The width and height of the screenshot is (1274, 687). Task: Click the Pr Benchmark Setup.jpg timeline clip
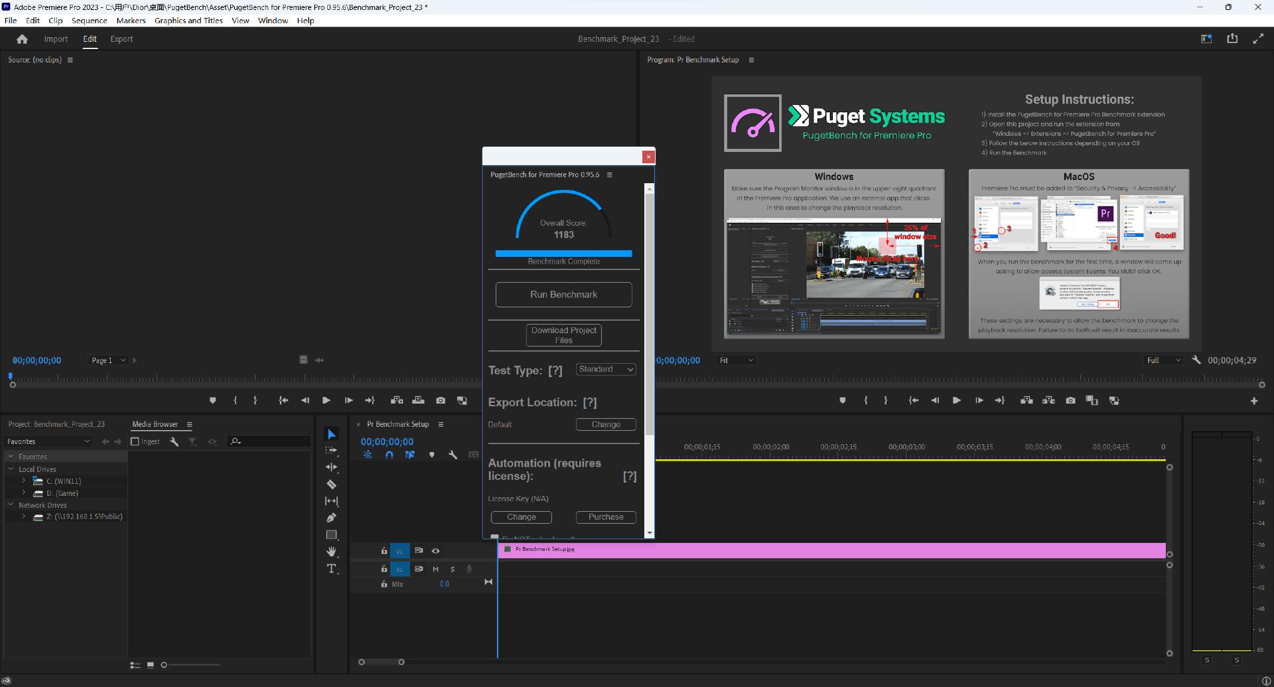coord(829,550)
